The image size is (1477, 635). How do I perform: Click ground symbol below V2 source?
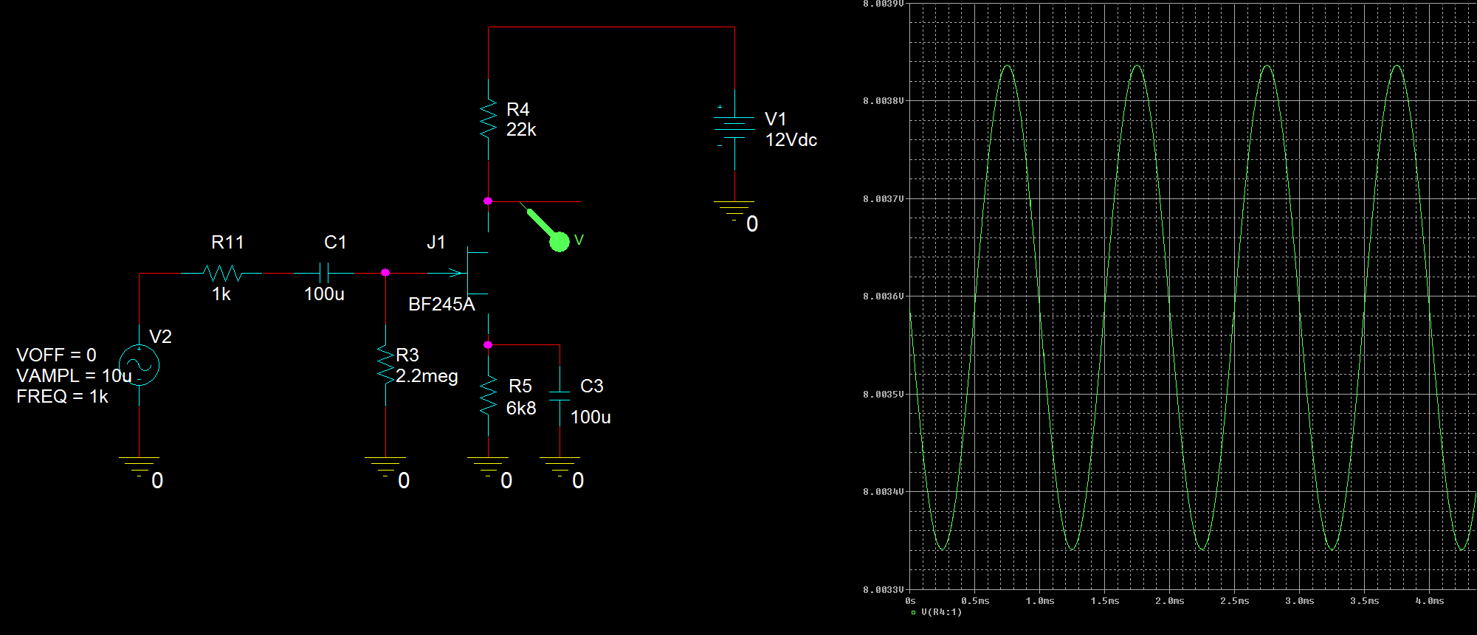139,465
